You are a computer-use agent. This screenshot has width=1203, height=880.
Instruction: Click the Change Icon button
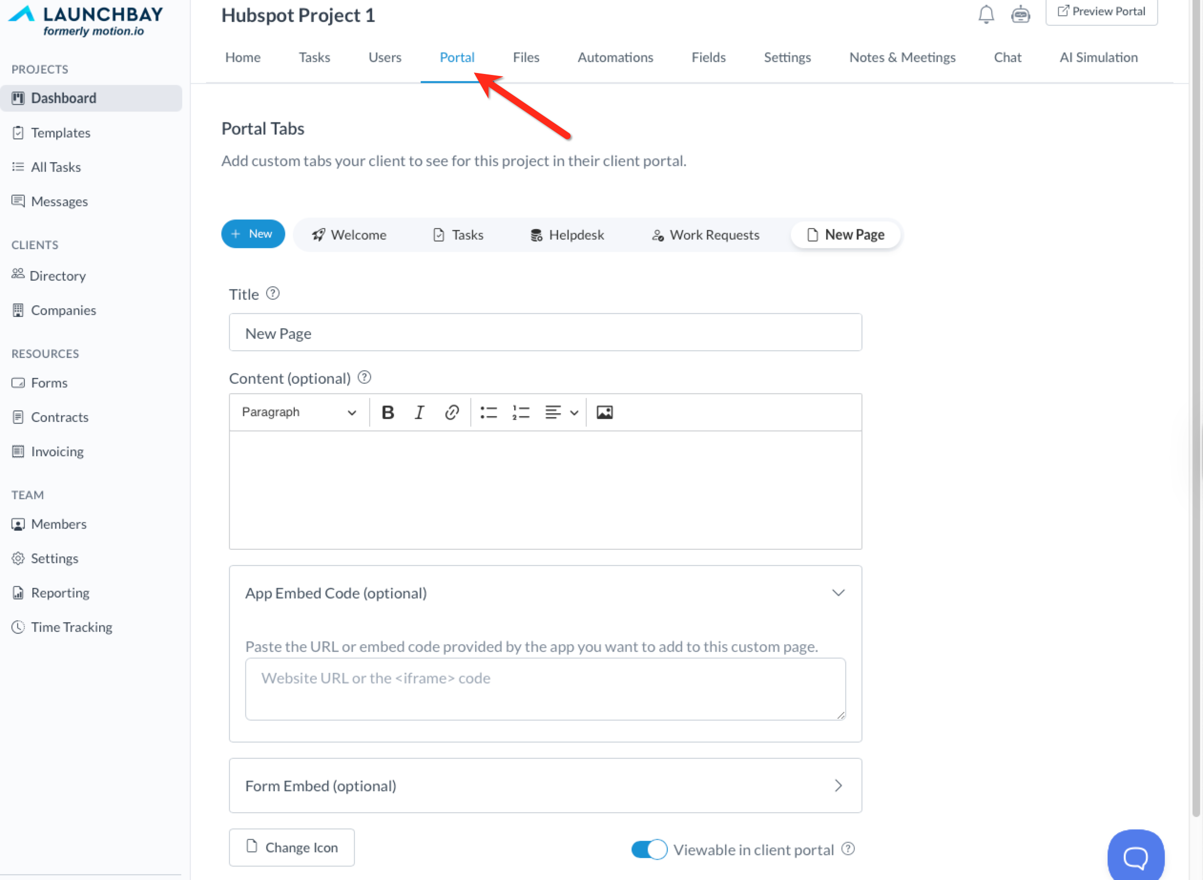pyautogui.click(x=292, y=848)
